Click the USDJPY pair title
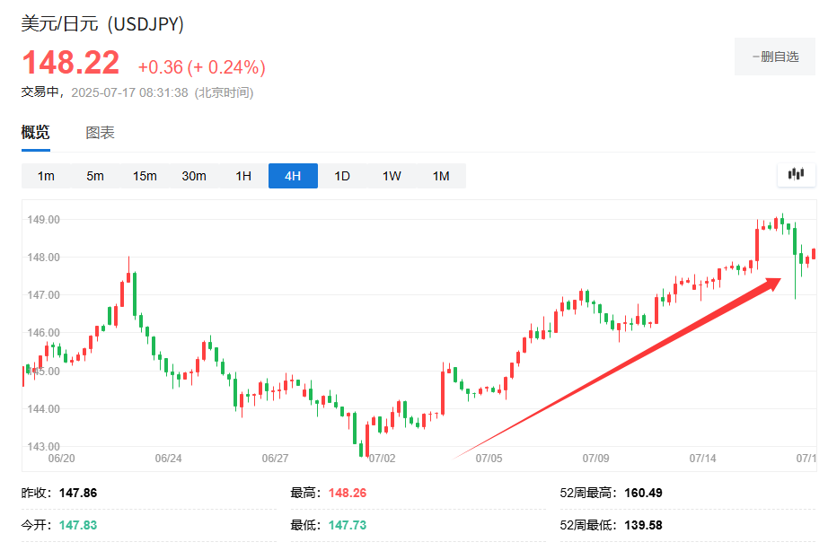Image resolution: width=837 pixels, height=551 pixels. (101, 25)
